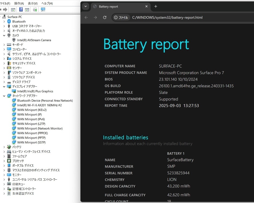Close the Battery report tab

click(x=147, y=6)
